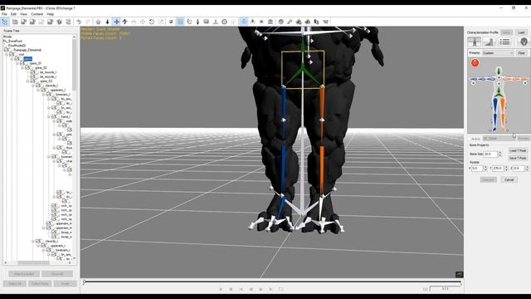Open the Content menu
Screen dimensions: 531x299
point(37,14)
